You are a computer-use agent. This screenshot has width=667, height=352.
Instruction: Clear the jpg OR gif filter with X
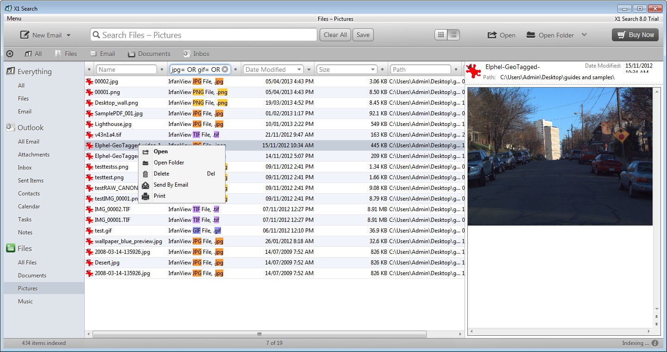225,69
